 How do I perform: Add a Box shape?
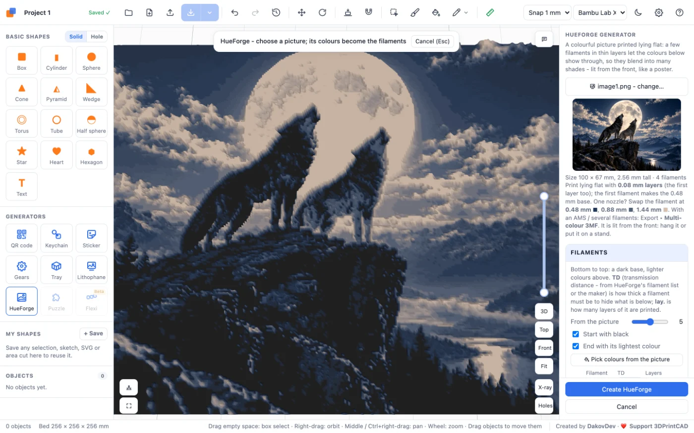pos(22,61)
